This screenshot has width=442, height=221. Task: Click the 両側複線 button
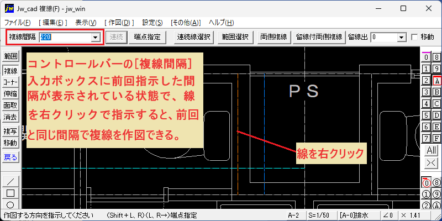[273, 37]
